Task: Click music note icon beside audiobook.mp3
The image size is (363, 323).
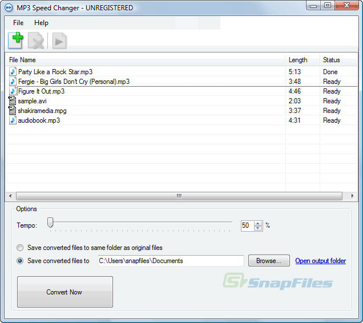Action: [x=13, y=120]
